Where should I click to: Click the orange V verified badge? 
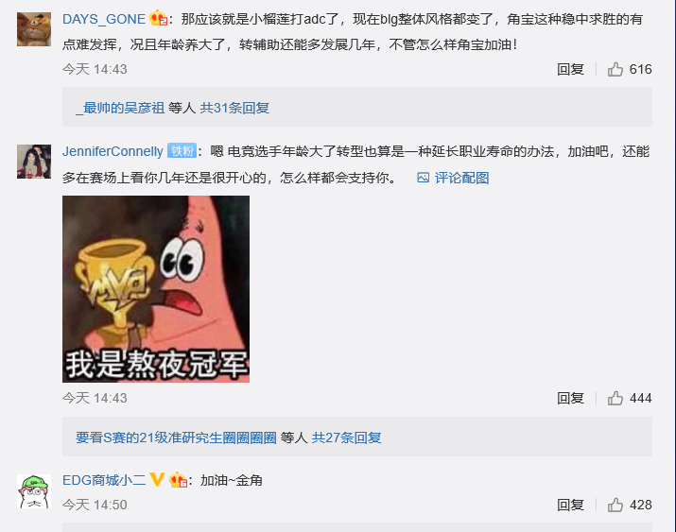(157, 479)
